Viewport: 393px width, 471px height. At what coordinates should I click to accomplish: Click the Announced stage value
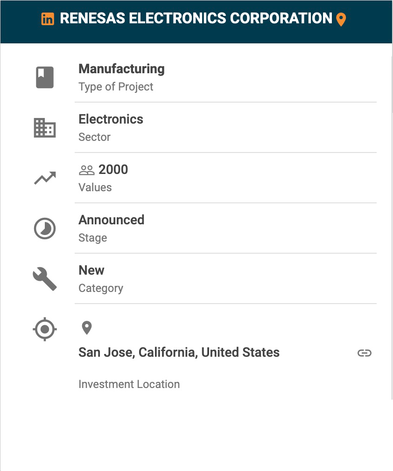(111, 220)
